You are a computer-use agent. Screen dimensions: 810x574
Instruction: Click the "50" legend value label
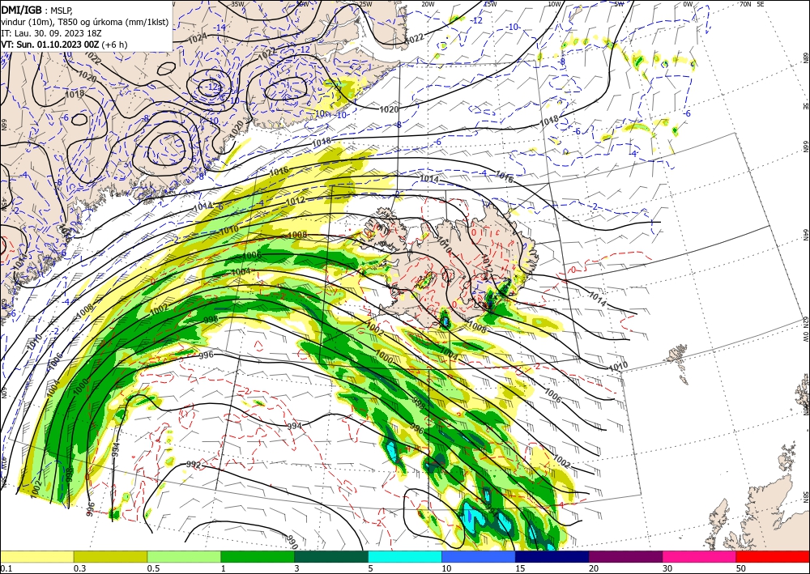pyautogui.click(x=740, y=568)
